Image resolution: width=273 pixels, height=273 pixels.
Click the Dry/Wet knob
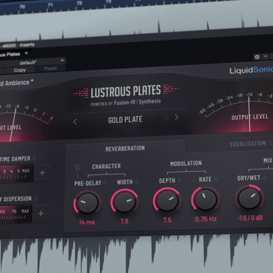(249, 198)
